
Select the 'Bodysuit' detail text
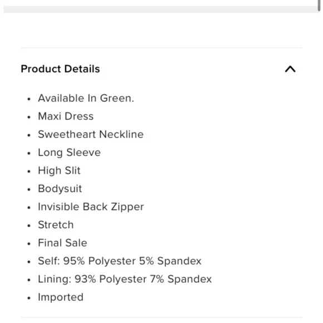[60, 189]
